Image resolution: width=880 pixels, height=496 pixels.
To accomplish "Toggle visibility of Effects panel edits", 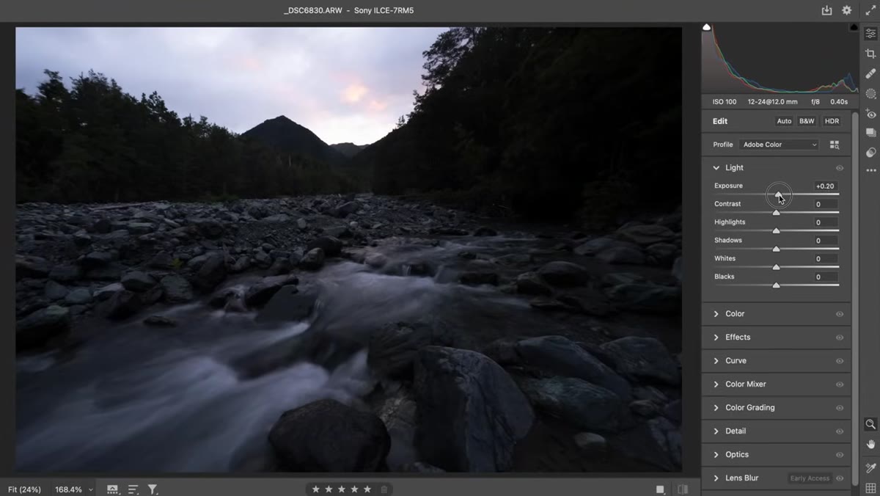I will 840,338.
